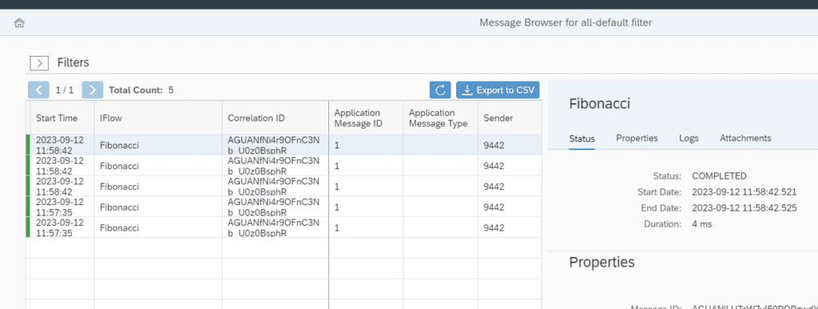
Task: Expand the Filters section
Action: pos(39,63)
